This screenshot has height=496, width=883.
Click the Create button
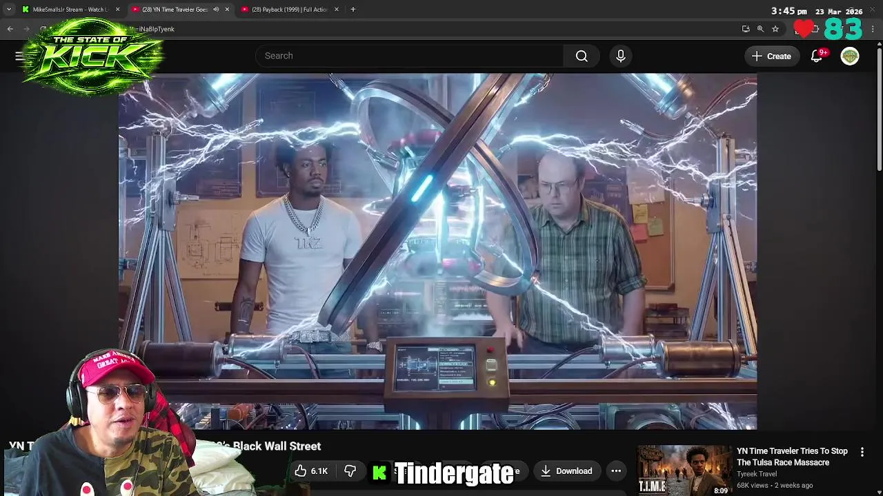pos(772,56)
